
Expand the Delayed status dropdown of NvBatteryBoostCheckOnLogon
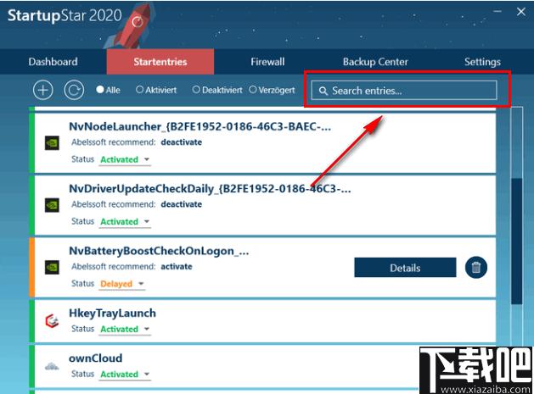pos(122,284)
